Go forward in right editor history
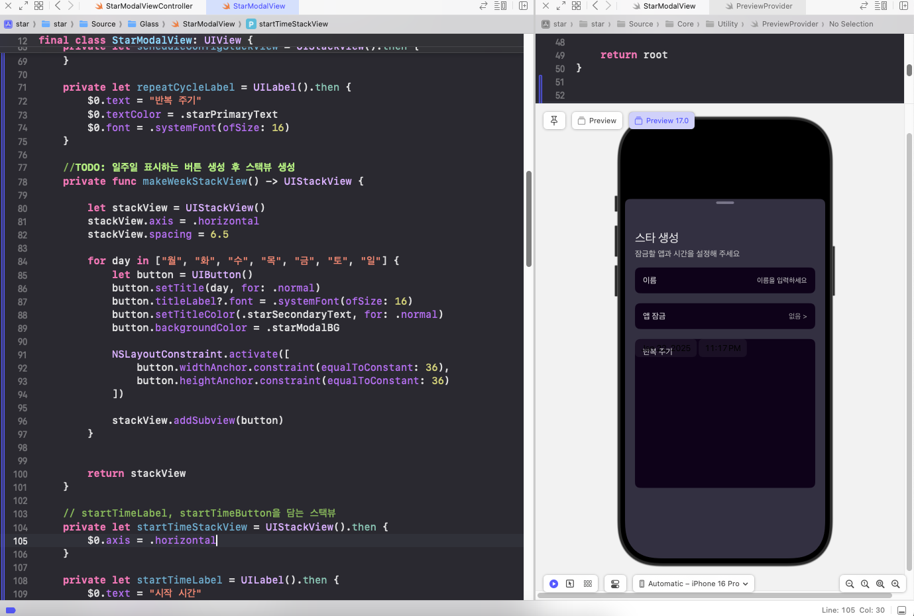The height and width of the screenshot is (616, 914). tap(608, 6)
